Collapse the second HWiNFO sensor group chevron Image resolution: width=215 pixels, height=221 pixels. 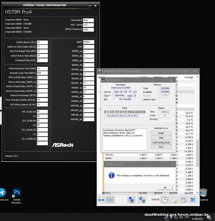[x=100, y=109]
